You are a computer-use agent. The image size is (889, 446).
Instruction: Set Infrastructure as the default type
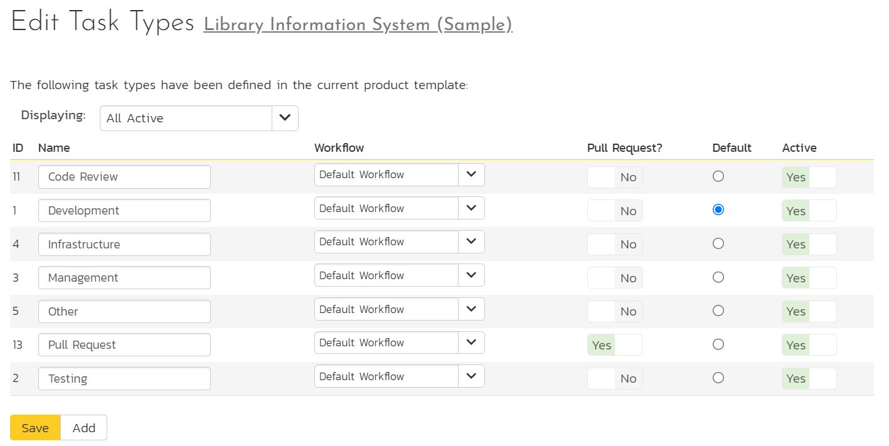pos(718,243)
